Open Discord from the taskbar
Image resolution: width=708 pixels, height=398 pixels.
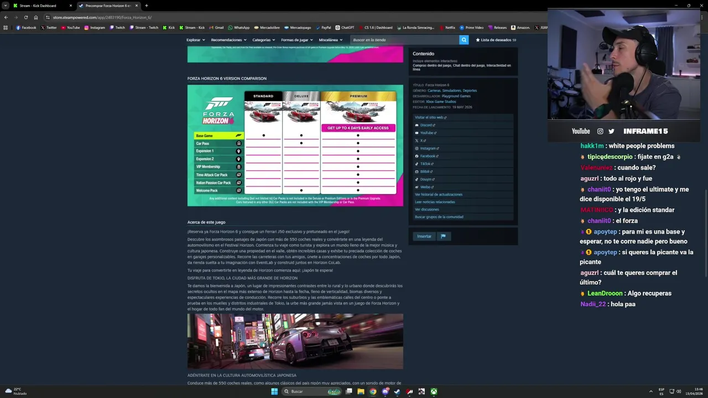pyautogui.click(x=385, y=391)
